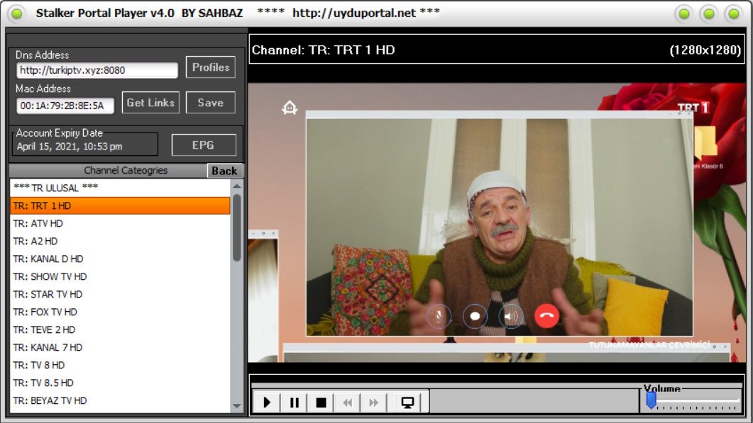Click Get Links button
753x423 pixels.
[x=150, y=103]
